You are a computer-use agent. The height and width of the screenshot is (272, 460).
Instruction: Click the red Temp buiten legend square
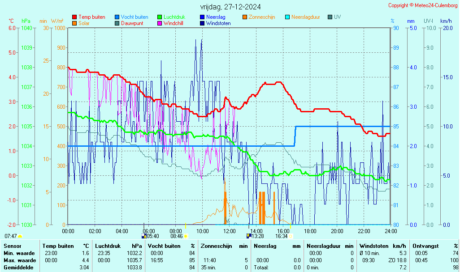74,17
